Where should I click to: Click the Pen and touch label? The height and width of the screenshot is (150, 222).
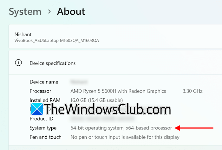pos(46,137)
